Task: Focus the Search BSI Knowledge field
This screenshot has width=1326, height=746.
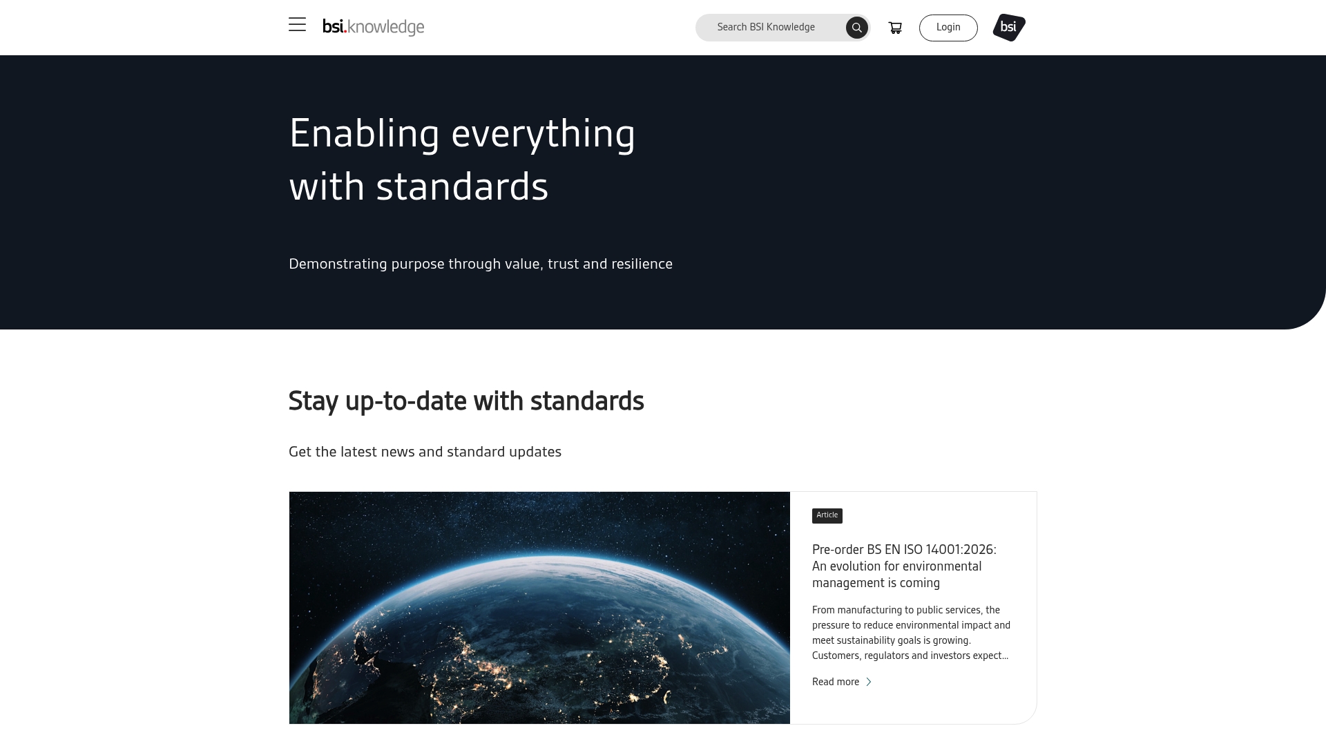Action: pos(767,28)
